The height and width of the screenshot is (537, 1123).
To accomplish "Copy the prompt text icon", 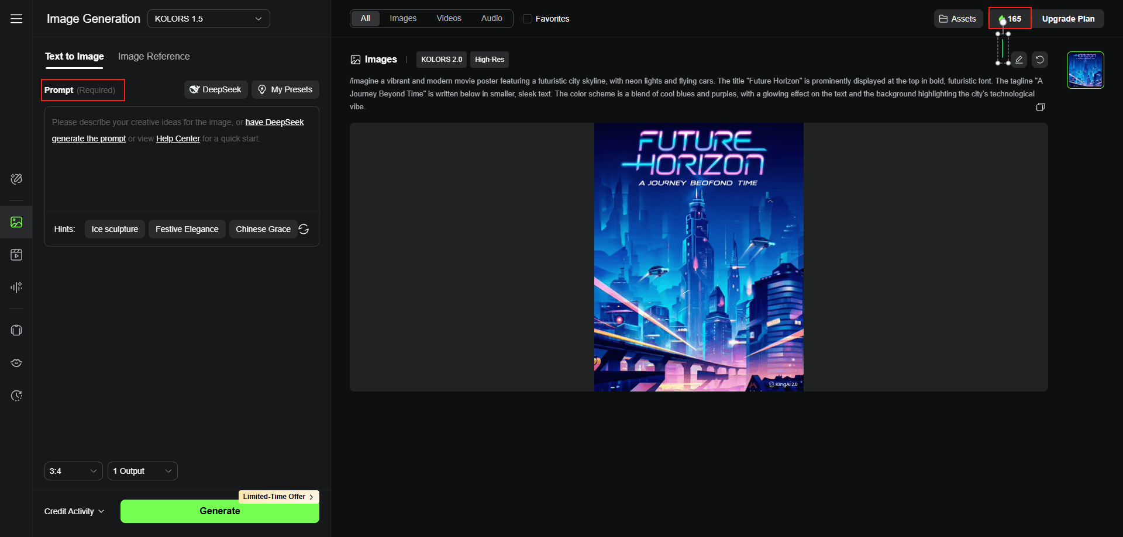I will click(x=1040, y=107).
